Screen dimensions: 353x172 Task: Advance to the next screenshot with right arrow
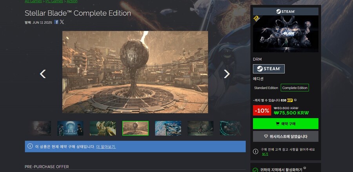227,74
